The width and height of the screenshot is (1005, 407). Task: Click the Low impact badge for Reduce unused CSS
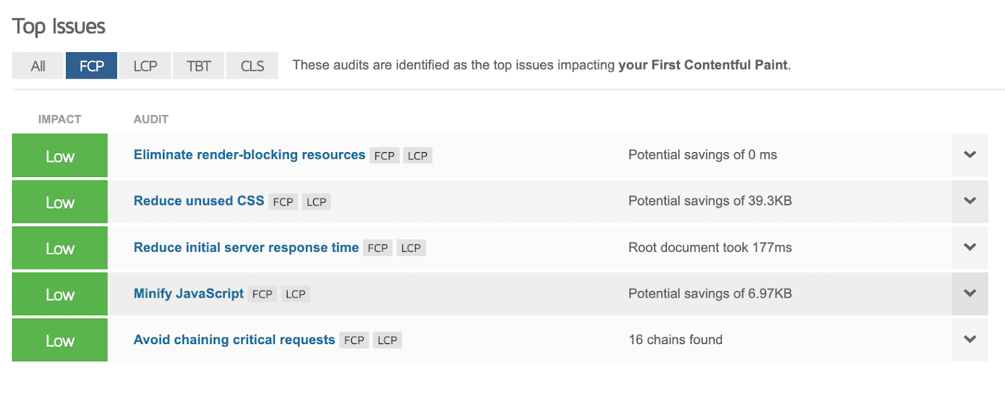(60, 202)
